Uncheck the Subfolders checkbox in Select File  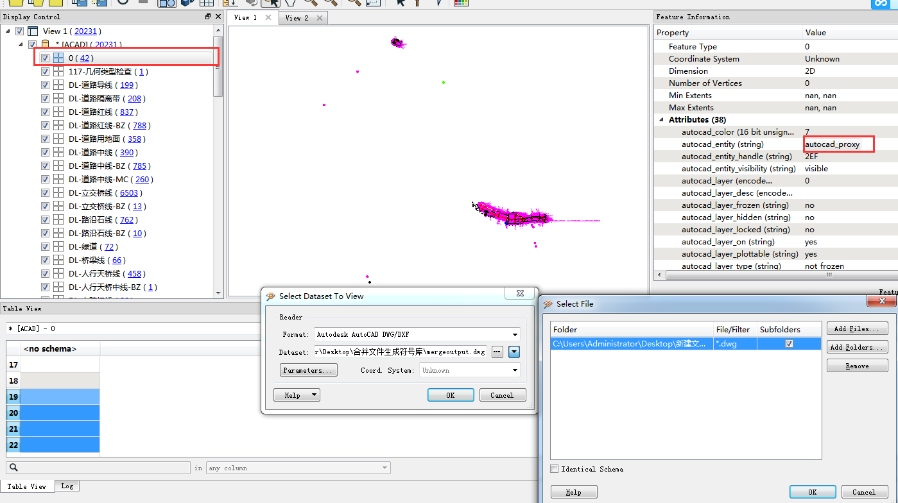pyautogui.click(x=789, y=343)
